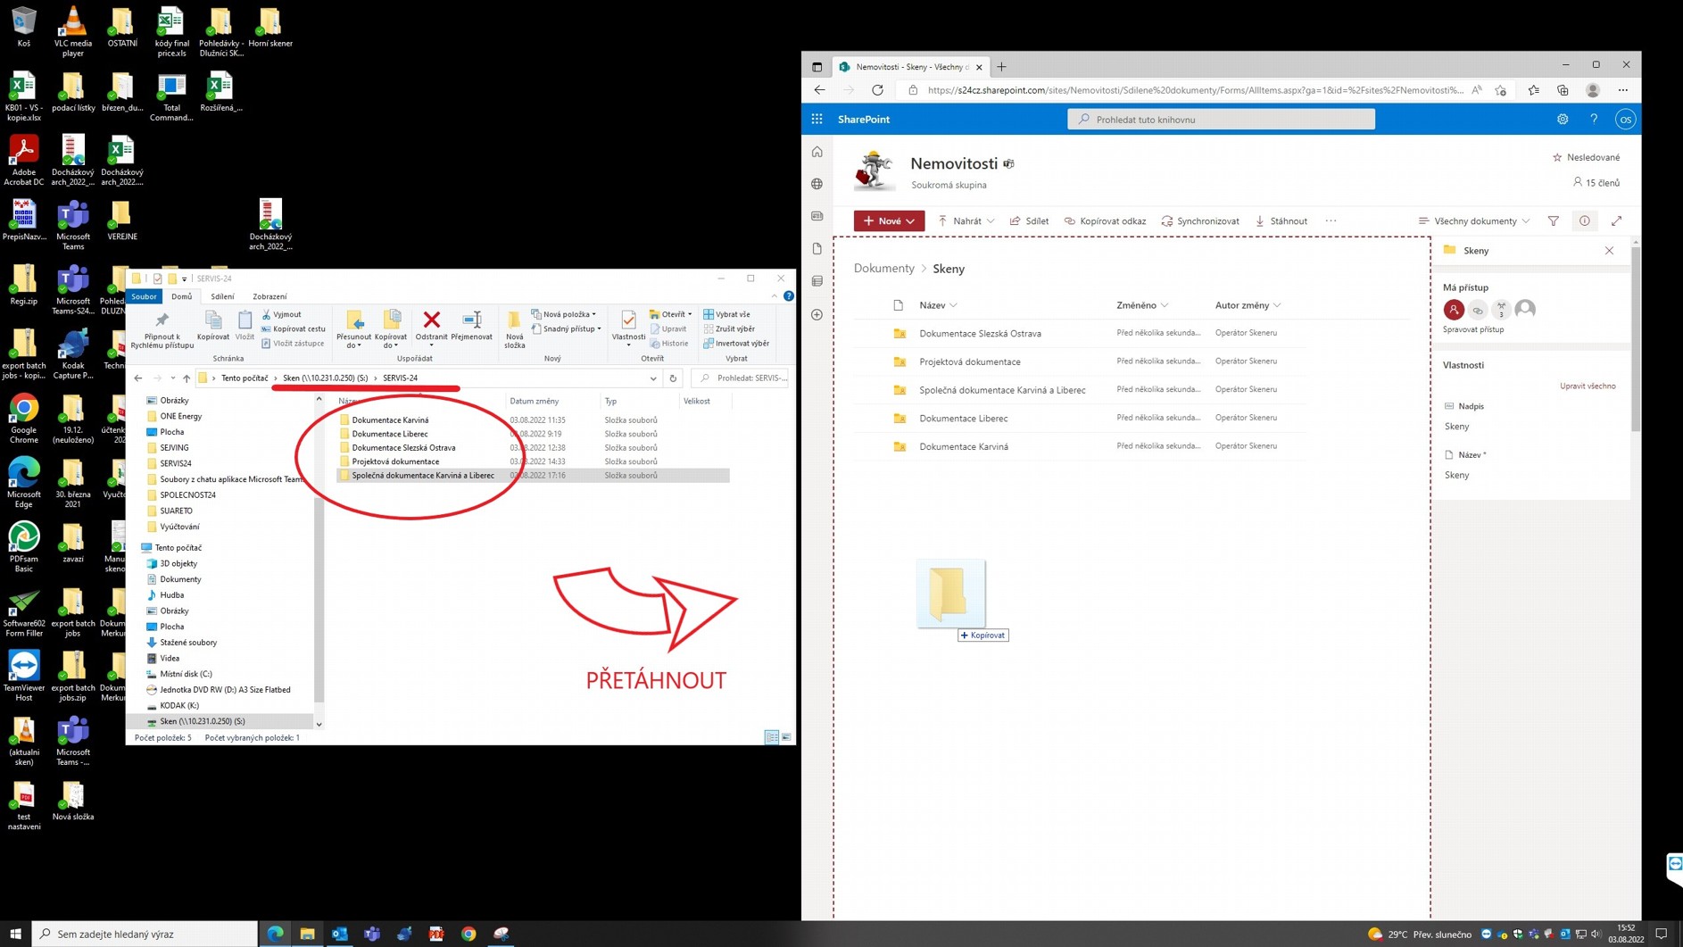Screen dimensions: 1683x947
Task: Click Spravovat přístup link
Action: (x=1472, y=329)
